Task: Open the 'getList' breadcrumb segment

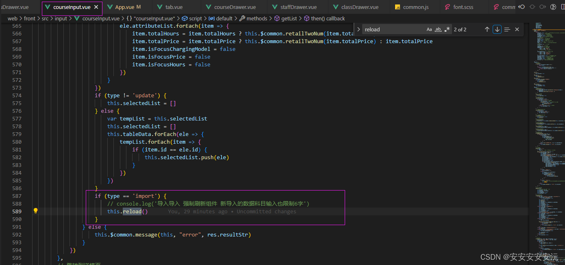Action: tap(286, 18)
